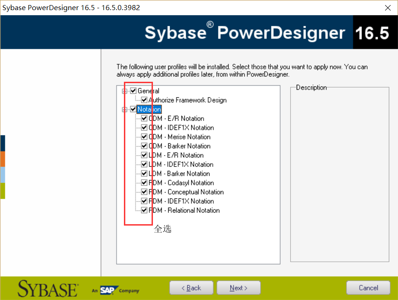Close the installer window
The height and width of the screenshot is (300, 398).
coord(387,8)
